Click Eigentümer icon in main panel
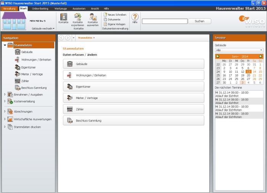 70,87
